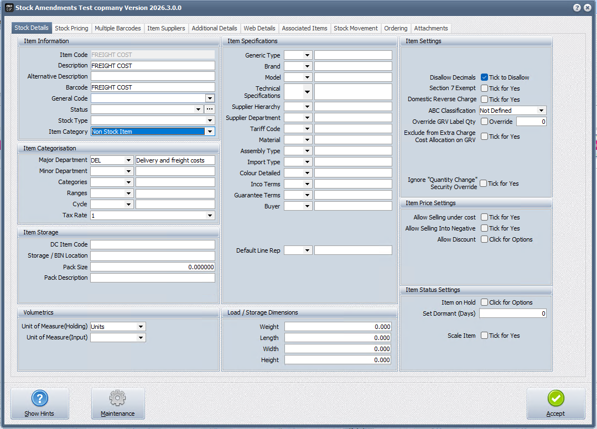Open the ABC Classification dropdown

pos(541,111)
